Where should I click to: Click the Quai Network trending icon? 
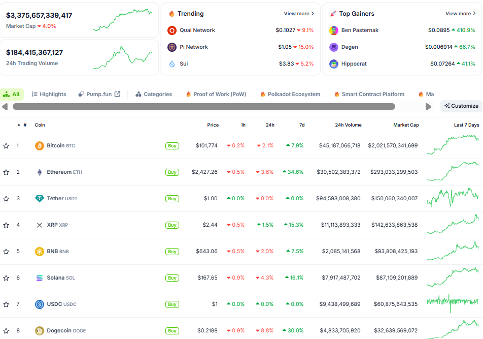pos(171,30)
